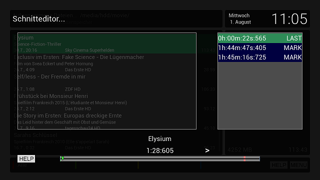Select the 1h:44m:47s:405 MARK entry
Image resolution: width=320 pixels, height=180 pixels.
pos(260,48)
